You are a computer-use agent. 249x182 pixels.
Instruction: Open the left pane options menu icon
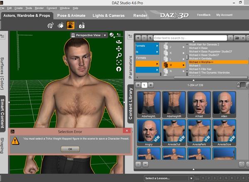pyautogui.click(x=2, y=36)
